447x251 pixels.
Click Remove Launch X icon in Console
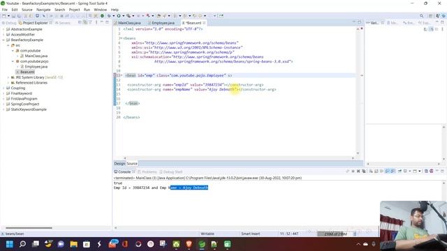pyautogui.click(x=358, y=172)
